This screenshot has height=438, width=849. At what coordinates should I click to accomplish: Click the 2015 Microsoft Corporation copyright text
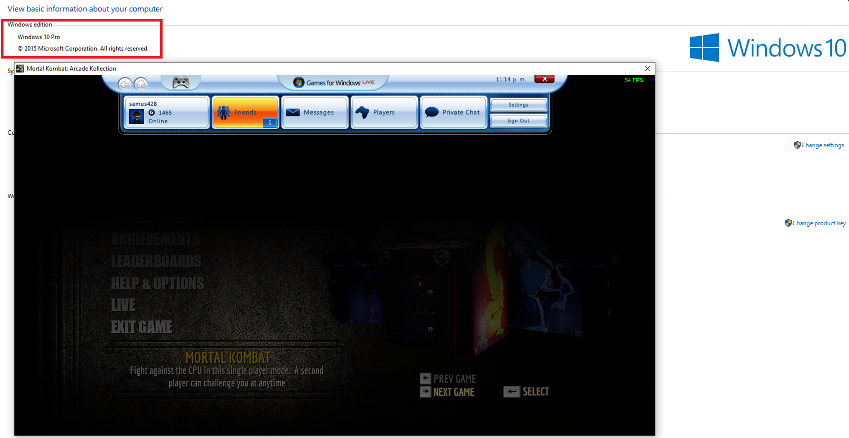(x=83, y=49)
